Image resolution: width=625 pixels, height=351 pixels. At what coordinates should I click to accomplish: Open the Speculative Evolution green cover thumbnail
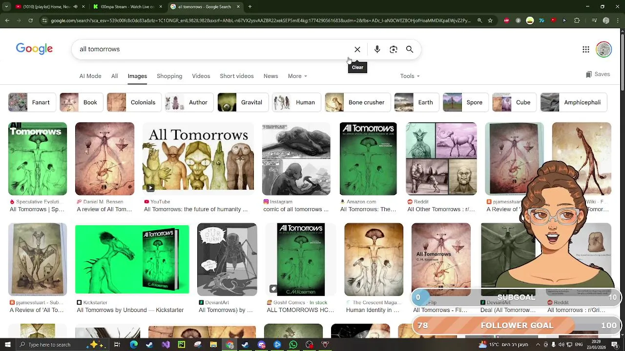38,159
